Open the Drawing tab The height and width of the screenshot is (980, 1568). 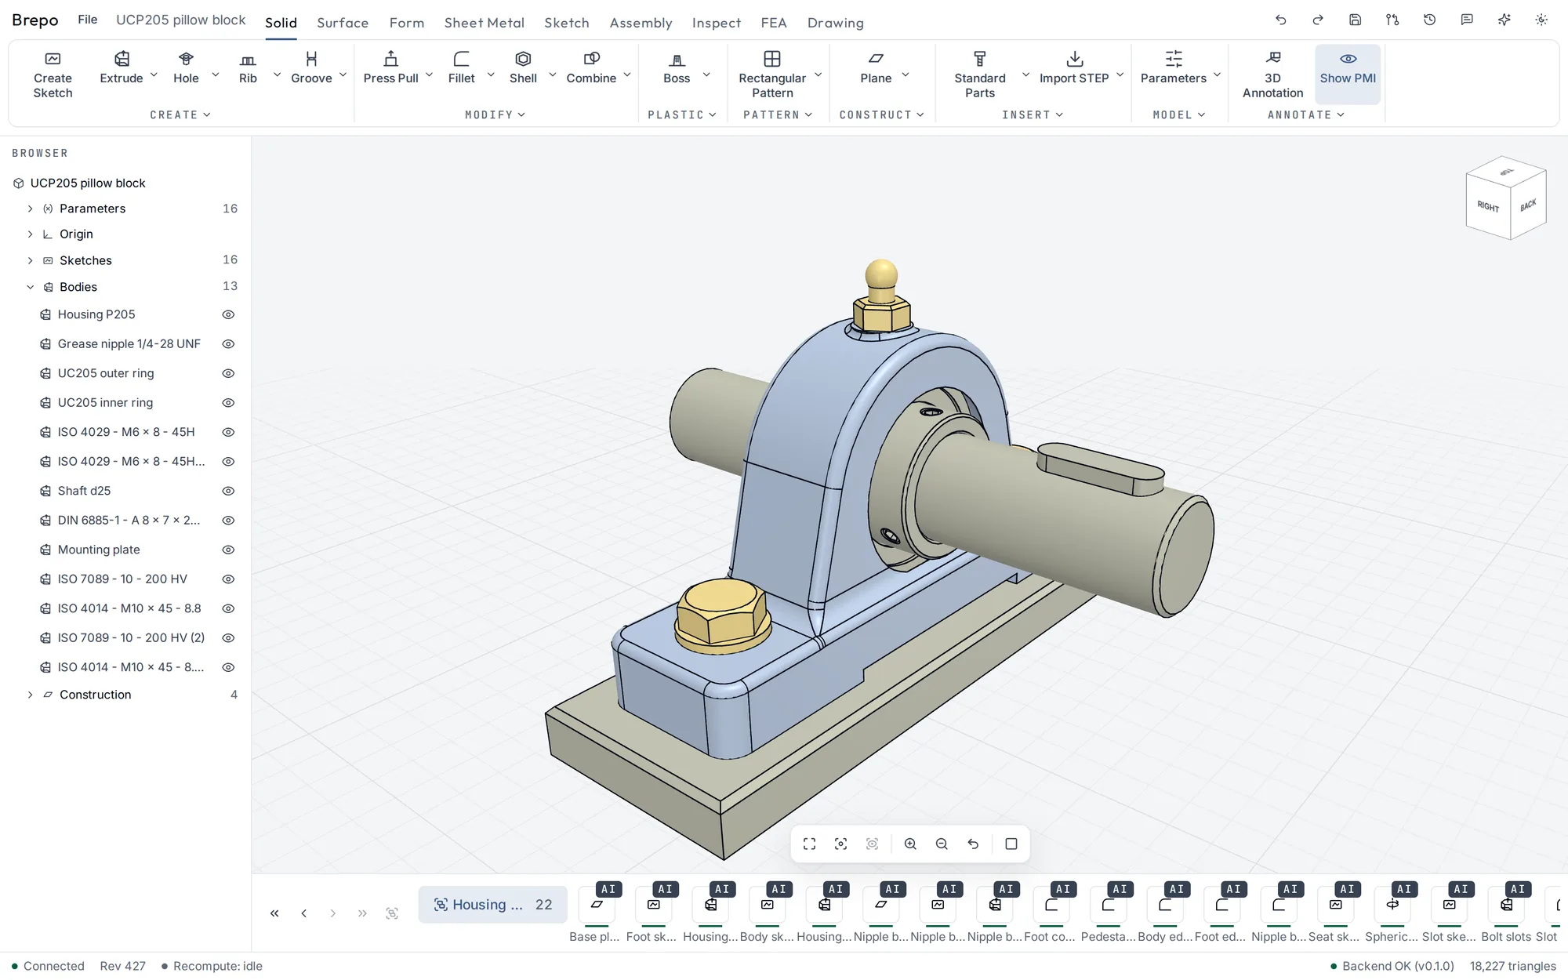click(x=836, y=23)
